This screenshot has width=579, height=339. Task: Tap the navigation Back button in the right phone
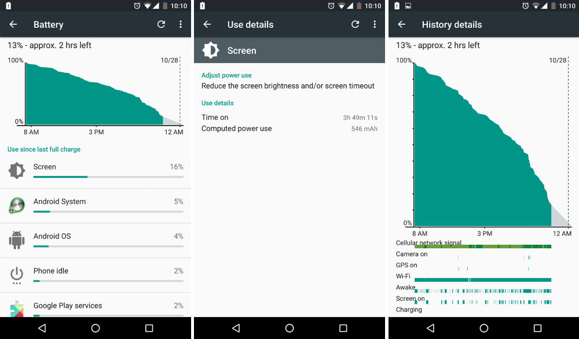[x=431, y=328]
